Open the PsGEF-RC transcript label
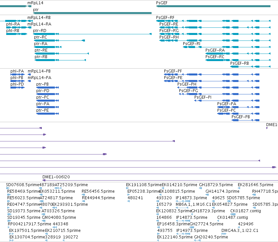Viewport: 278px width, 242px height. tap(215, 57)
